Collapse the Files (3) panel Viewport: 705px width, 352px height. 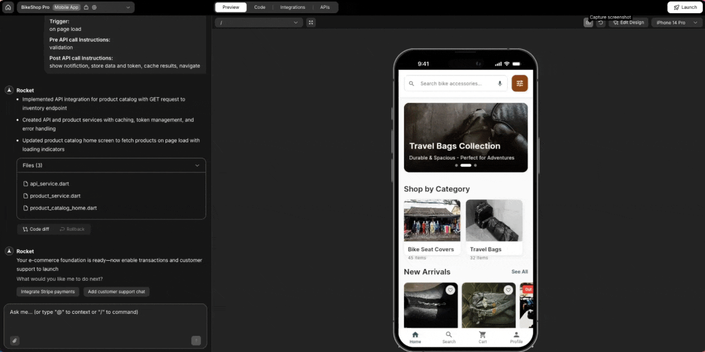[x=197, y=165]
